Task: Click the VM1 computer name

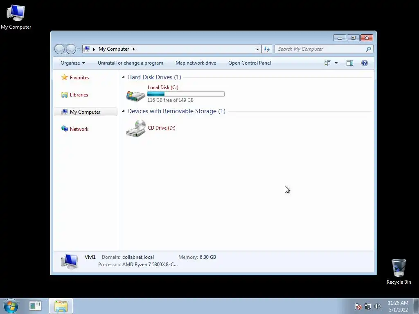Action: pyautogui.click(x=90, y=257)
